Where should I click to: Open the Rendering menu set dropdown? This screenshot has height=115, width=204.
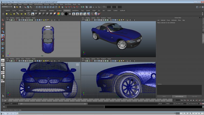(7, 7)
